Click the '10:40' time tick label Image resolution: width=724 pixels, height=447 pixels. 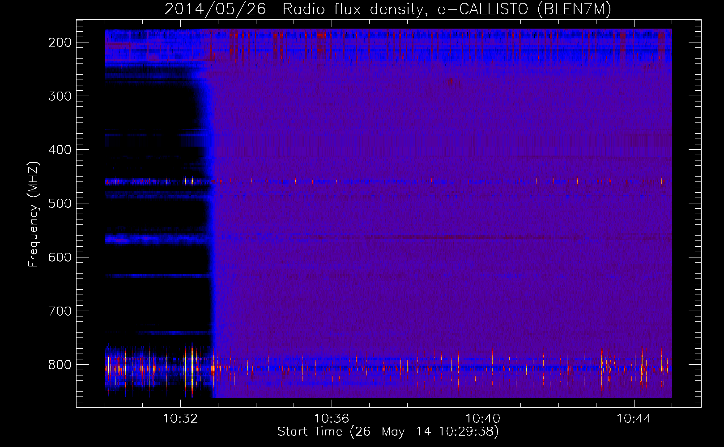point(483,419)
